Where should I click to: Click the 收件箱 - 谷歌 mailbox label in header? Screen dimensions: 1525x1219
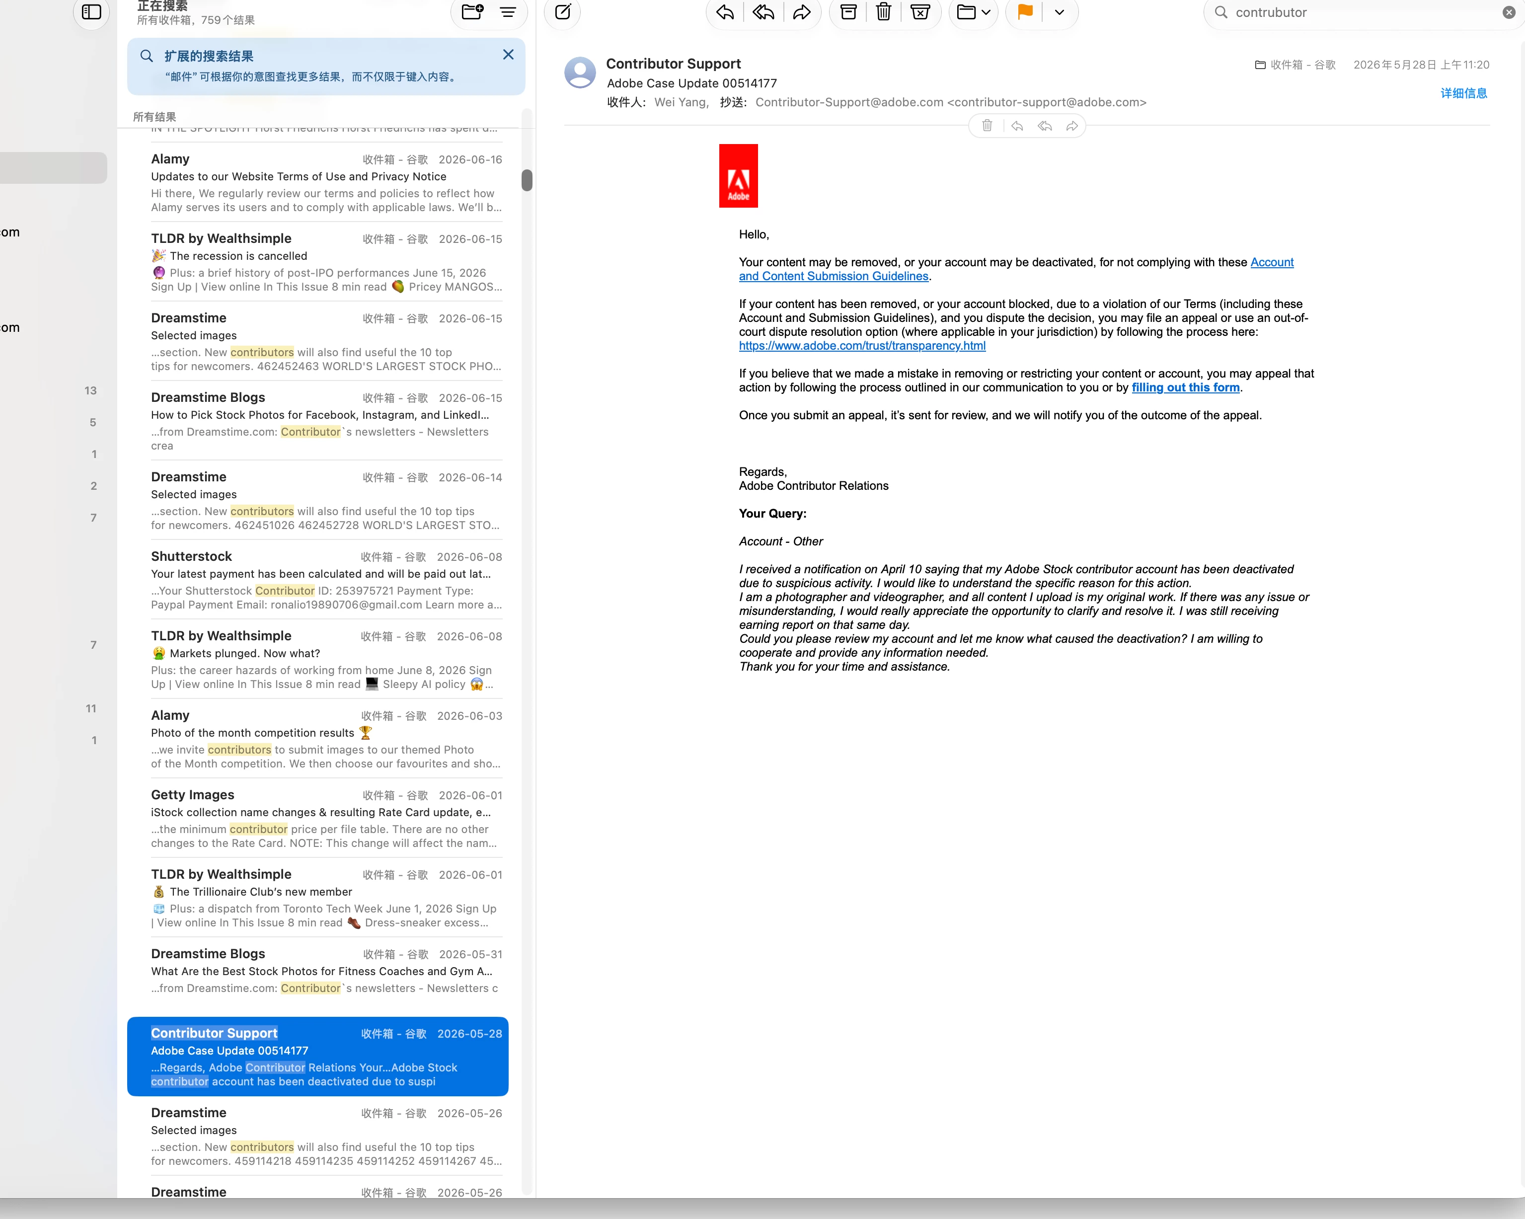(1295, 65)
